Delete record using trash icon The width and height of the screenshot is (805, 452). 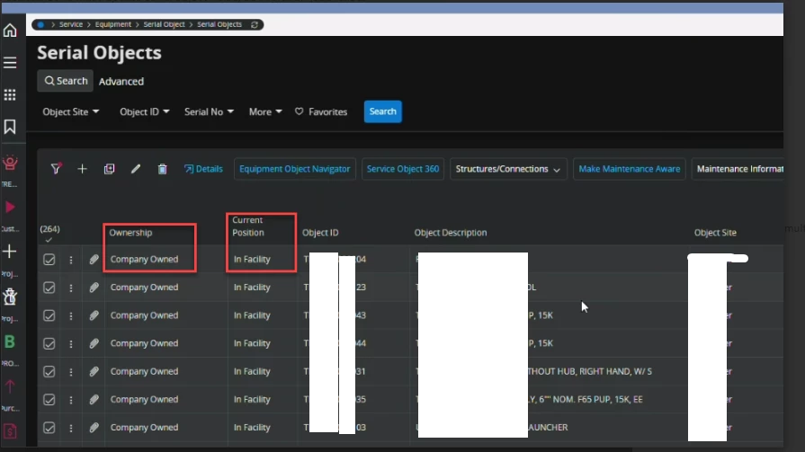click(162, 169)
